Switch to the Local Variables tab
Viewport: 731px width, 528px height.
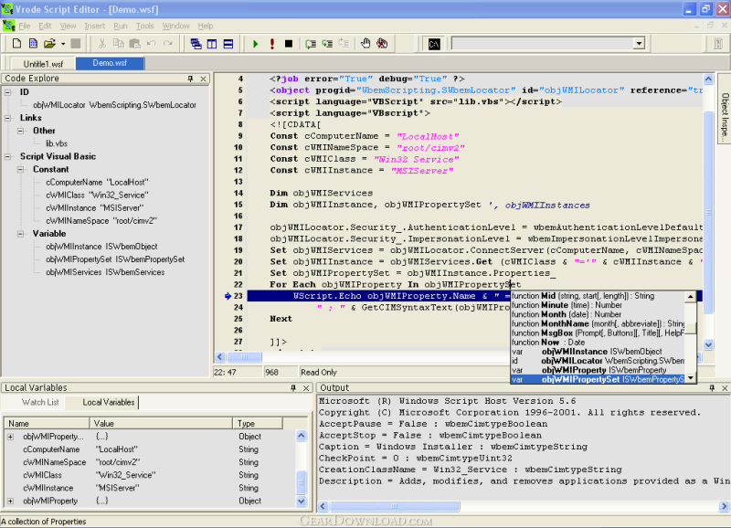pos(108,402)
